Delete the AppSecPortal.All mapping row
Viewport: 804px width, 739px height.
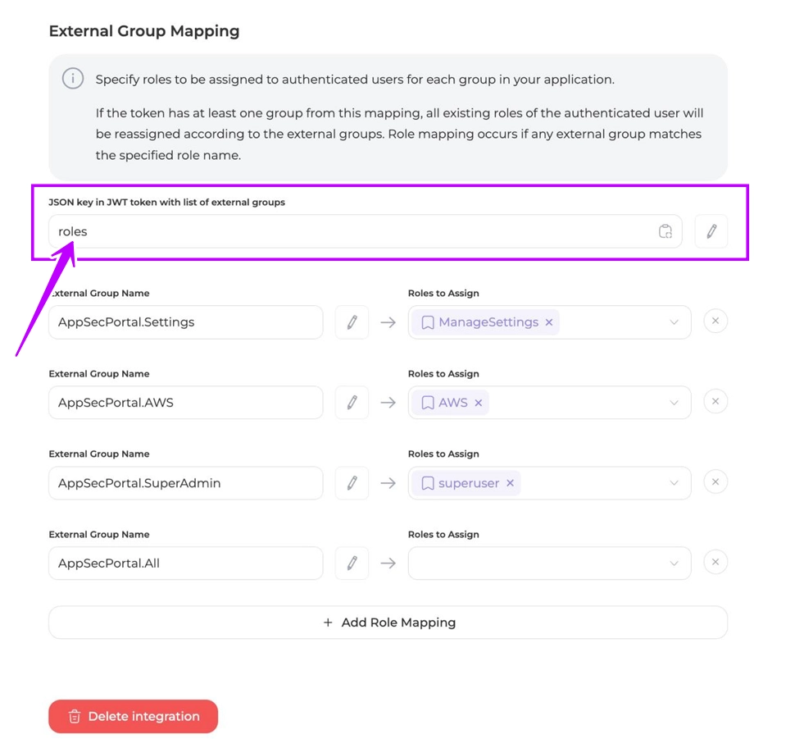click(x=715, y=563)
